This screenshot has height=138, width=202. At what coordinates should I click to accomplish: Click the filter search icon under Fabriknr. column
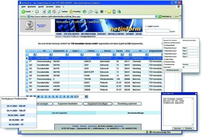click(98, 54)
